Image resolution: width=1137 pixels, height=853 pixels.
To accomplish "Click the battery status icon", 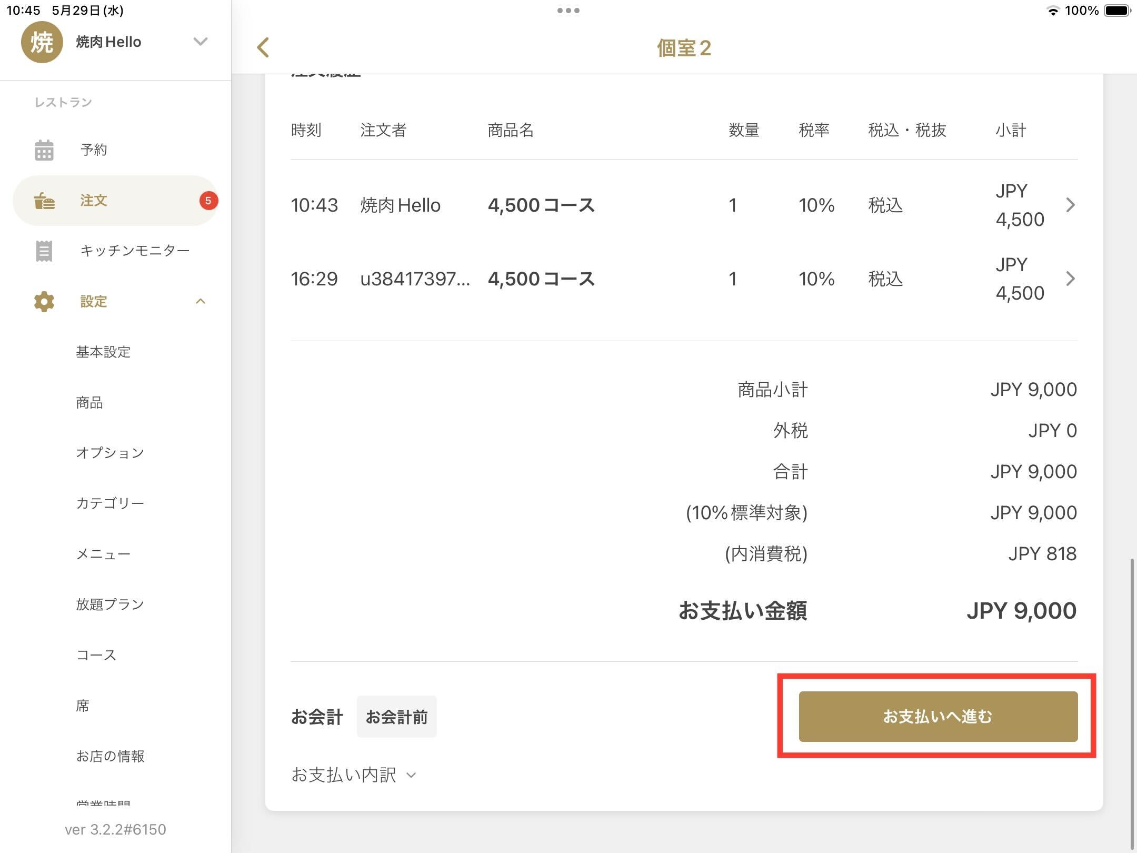I will [x=1118, y=11].
